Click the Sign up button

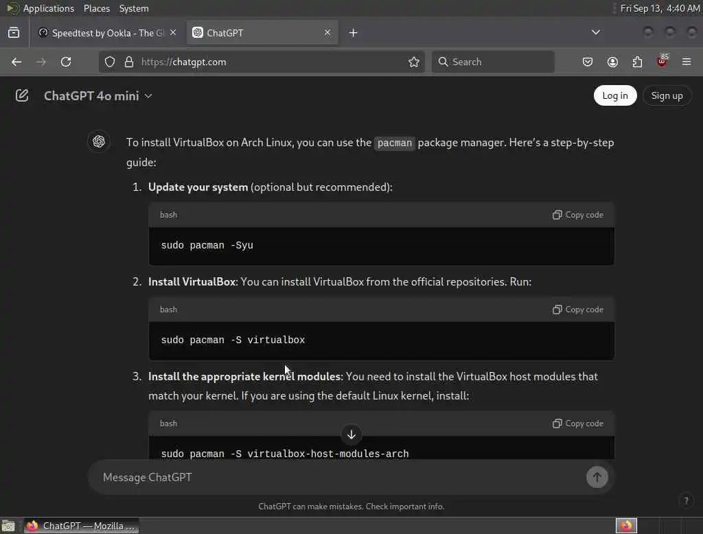667,95
